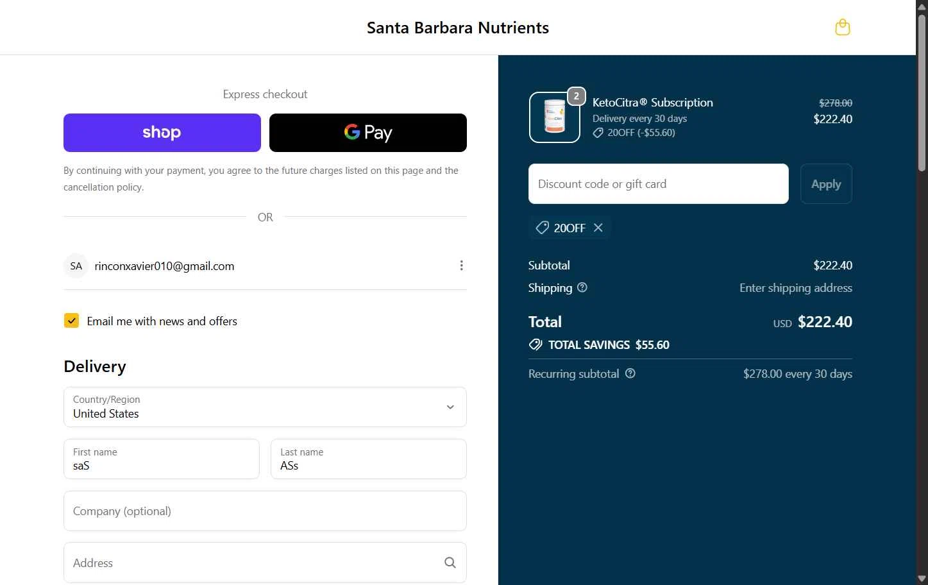928x585 pixels.
Task: Open the Santa Barbara Nutrients store link
Action: [x=458, y=28]
